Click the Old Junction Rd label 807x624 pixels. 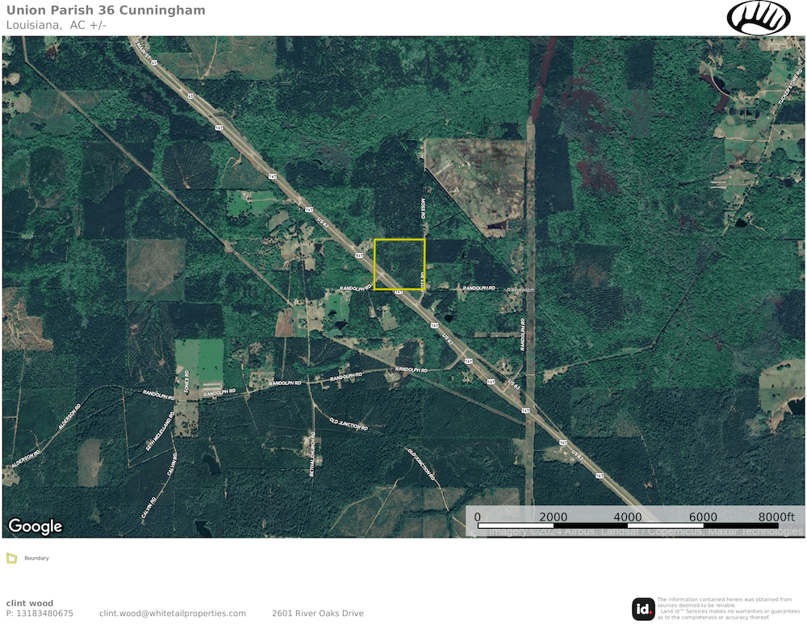point(349,424)
